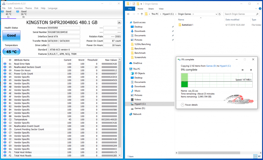Expand the Explorer ribbon chevron
The height and width of the screenshot is (160, 263).
tap(256, 9)
